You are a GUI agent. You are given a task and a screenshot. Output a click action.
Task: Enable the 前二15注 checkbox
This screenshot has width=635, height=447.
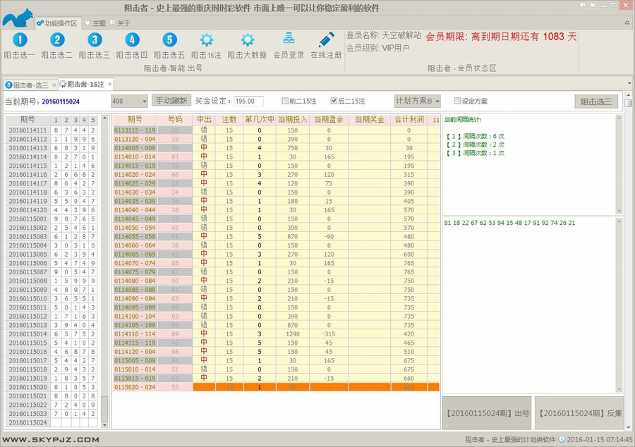coord(285,101)
